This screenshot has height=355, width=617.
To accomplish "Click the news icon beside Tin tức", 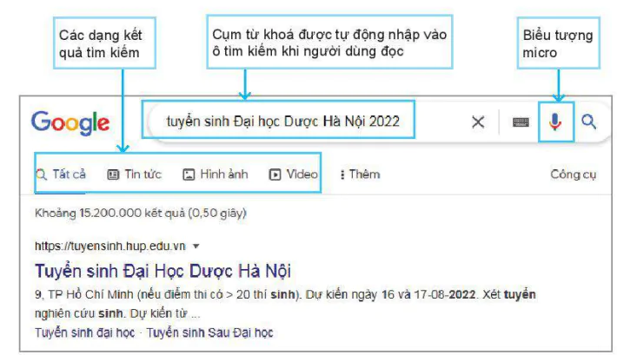I will click(113, 174).
